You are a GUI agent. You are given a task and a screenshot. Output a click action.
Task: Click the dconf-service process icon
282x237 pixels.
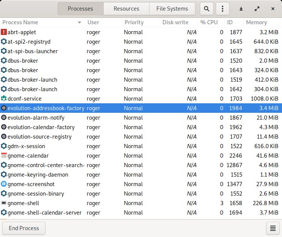coord(4,99)
